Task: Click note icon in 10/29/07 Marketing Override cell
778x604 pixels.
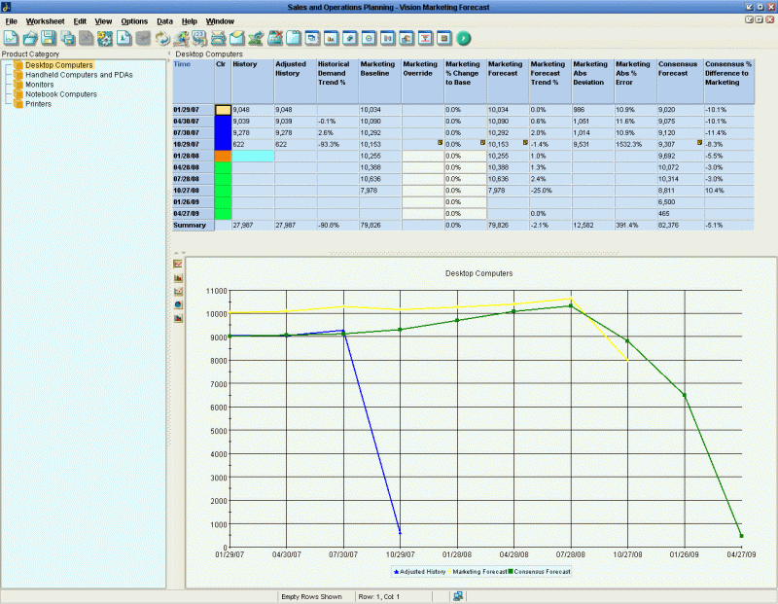Action: pos(440,142)
